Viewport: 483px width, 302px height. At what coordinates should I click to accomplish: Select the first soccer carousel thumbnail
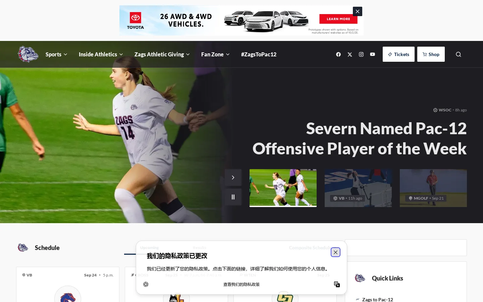(x=283, y=188)
